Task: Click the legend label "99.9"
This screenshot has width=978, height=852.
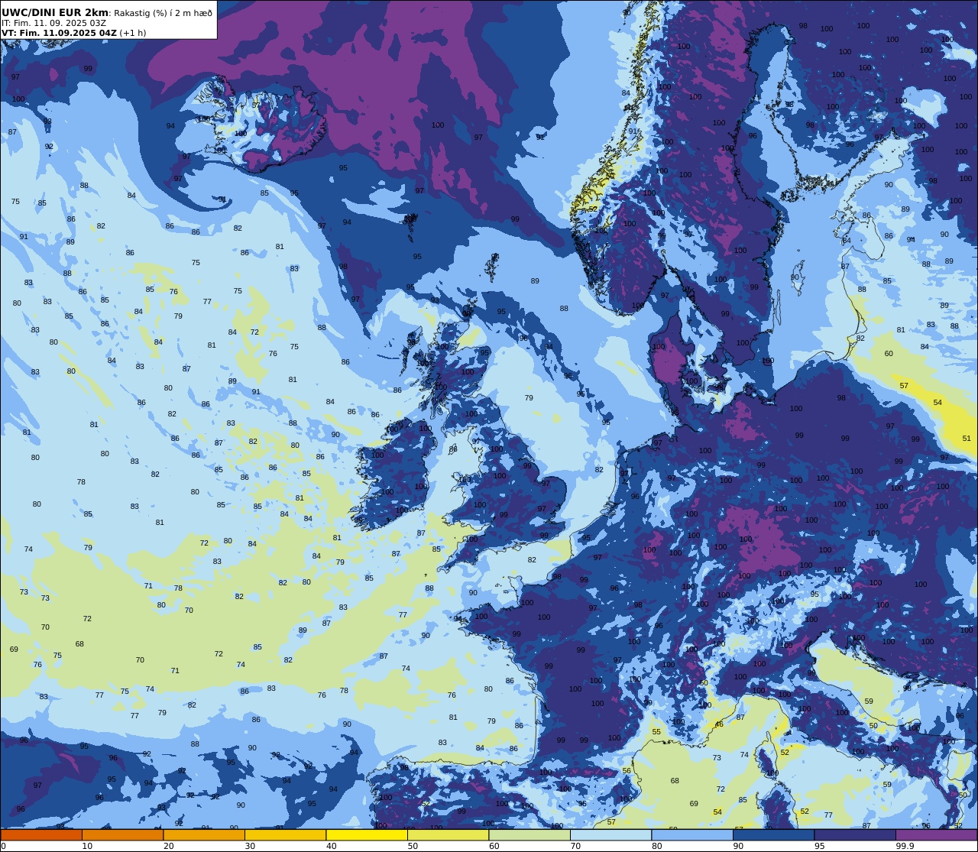Action: (x=905, y=846)
